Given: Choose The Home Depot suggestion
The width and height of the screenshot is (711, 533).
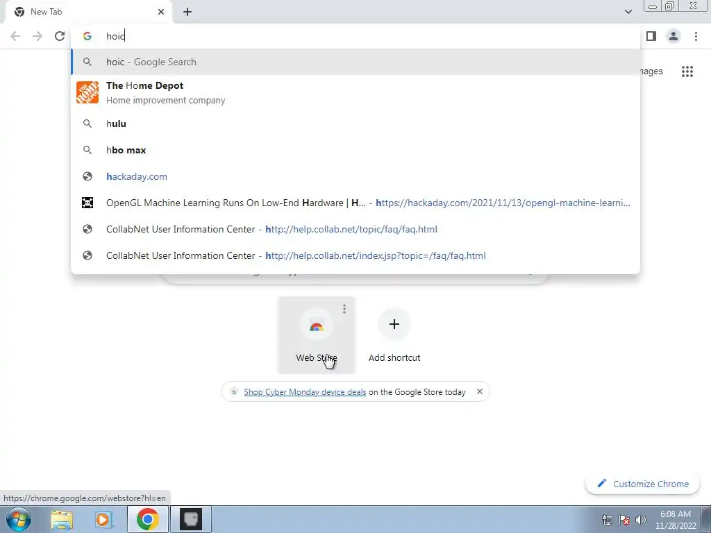Looking at the screenshot, I should click(355, 92).
